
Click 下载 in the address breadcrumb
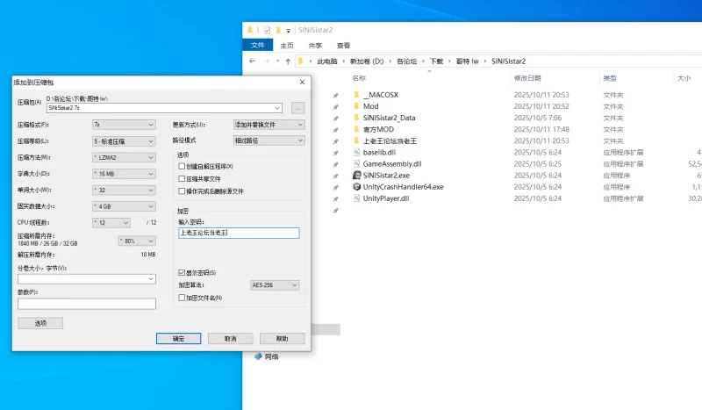tap(436, 61)
